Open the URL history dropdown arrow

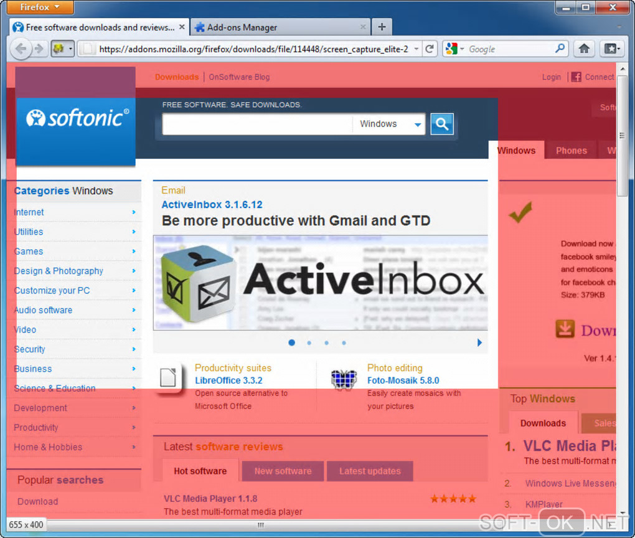[416, 49]
